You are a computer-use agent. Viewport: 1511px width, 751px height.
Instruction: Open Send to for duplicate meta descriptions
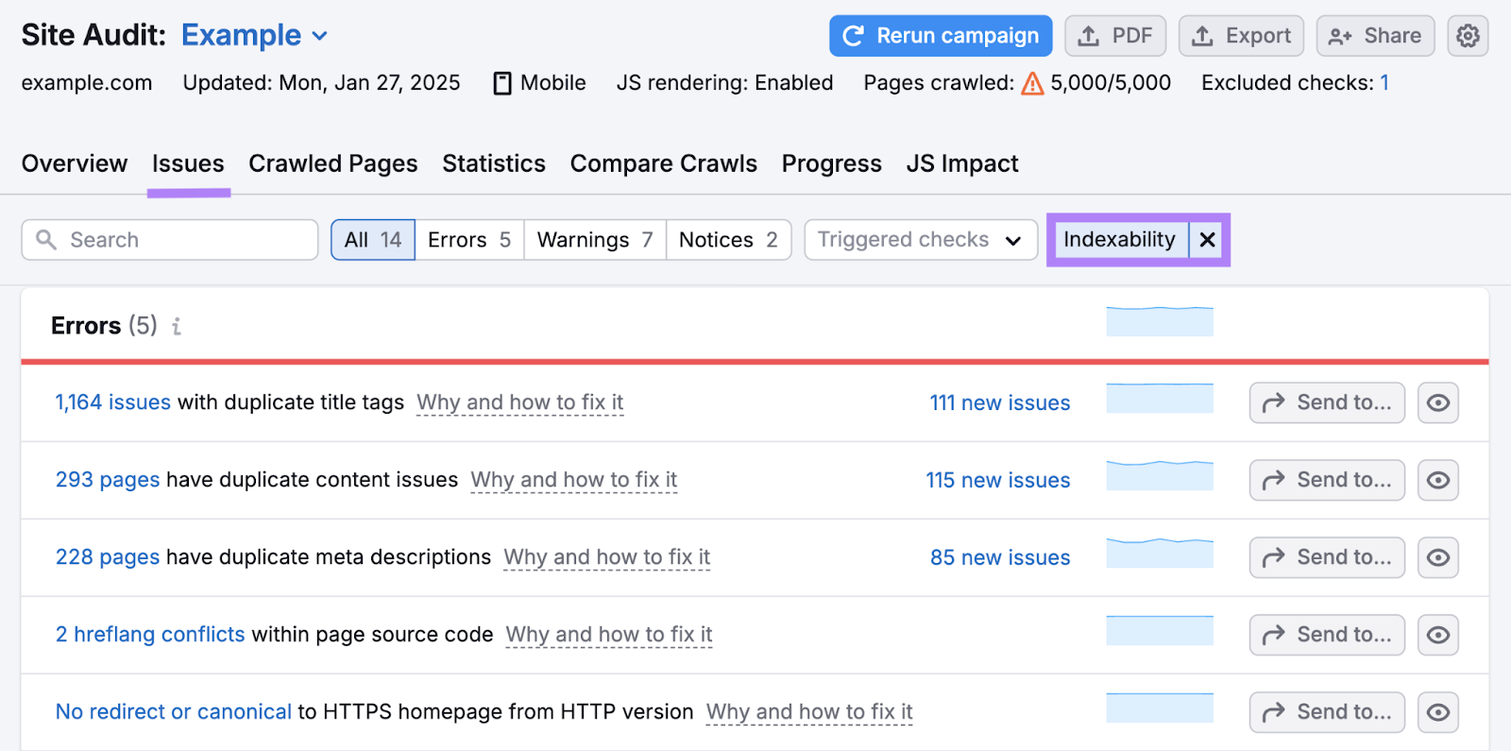click(1327, 558)
